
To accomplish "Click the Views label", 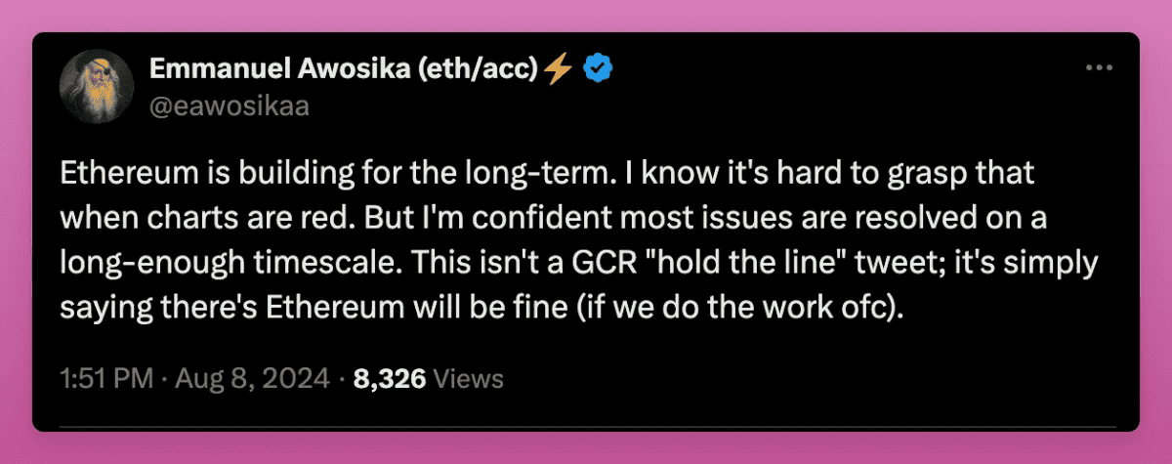I will pyautogui.click(x=468, y=378).
